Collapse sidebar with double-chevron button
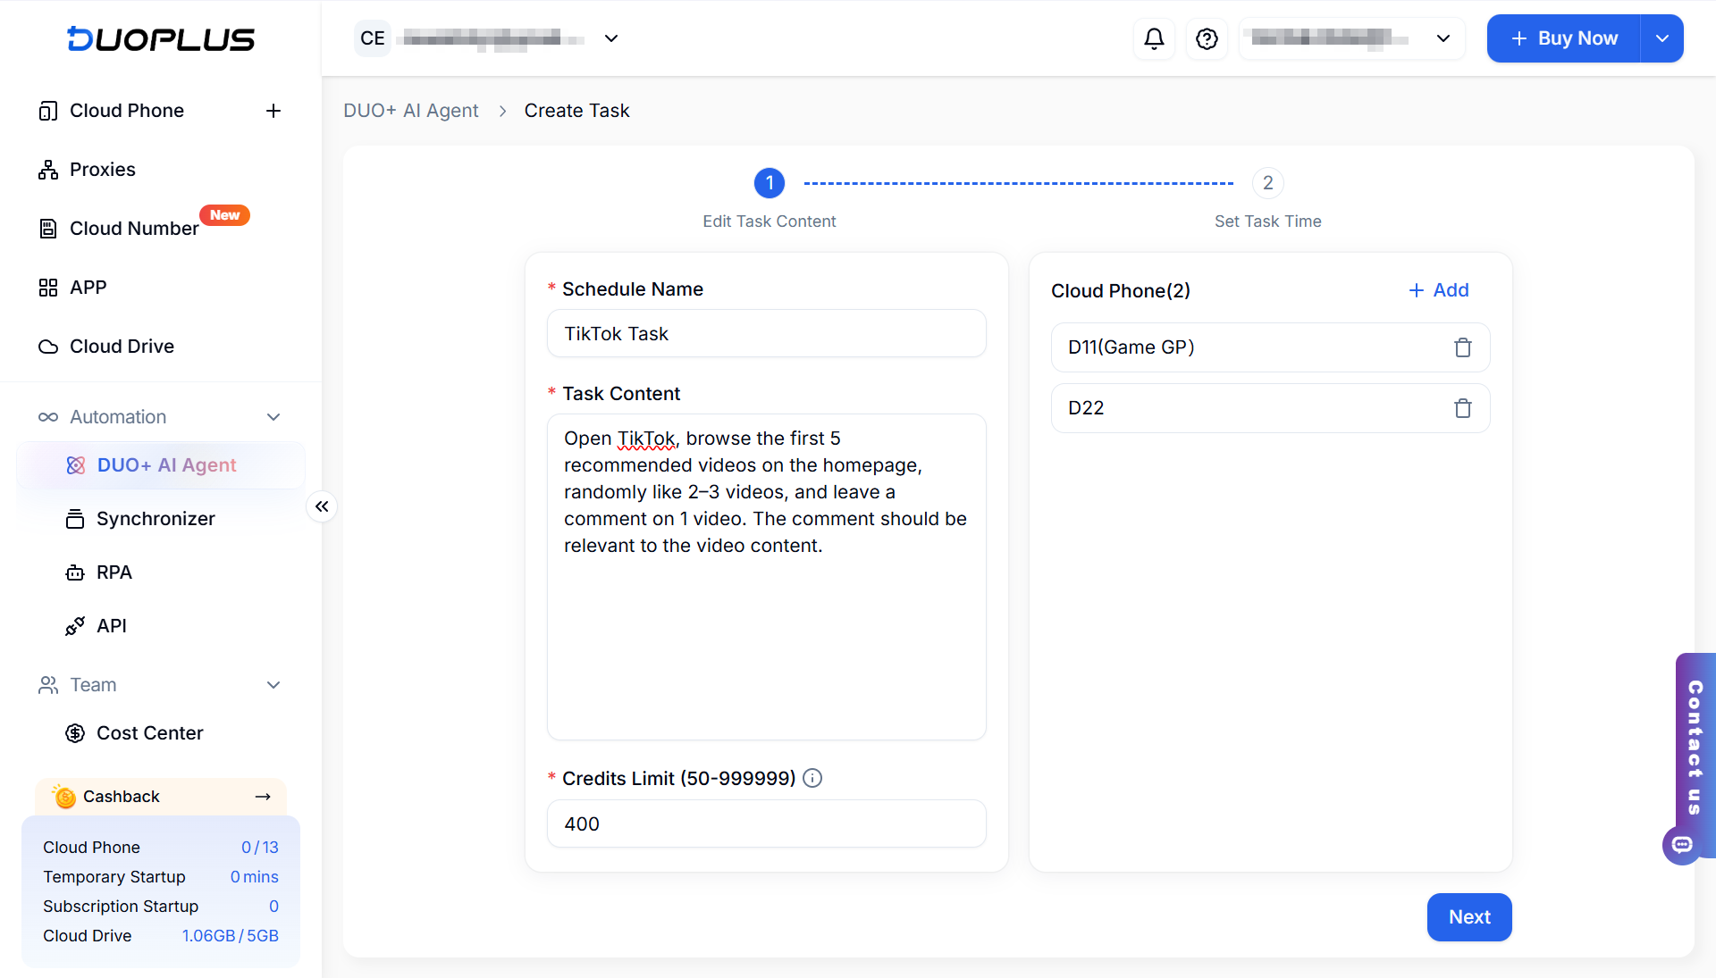Screen dimensions: 1716x978 click(322, 506)
